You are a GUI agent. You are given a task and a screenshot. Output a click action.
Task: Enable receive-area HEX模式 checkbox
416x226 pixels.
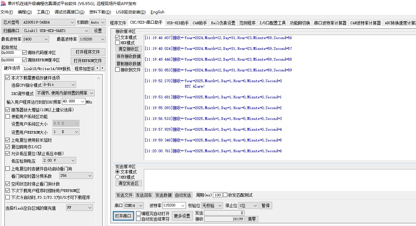click(x=117, y=43)
